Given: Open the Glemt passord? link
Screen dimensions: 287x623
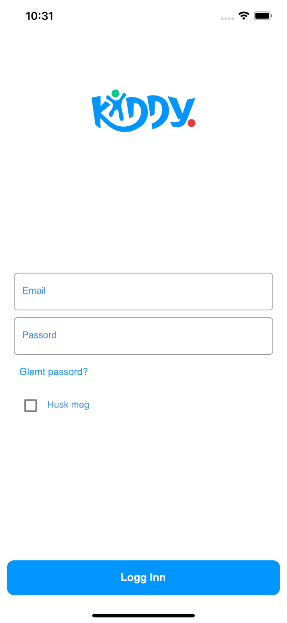Looking at the screenshot, I should [x=54, y=372].
